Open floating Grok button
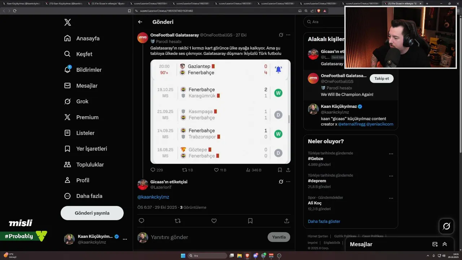462x260 pixels. pyautogui.click(x=446, y=226)
